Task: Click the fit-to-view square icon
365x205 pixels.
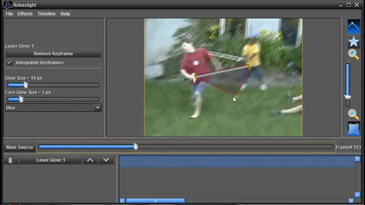Action: 354,129
